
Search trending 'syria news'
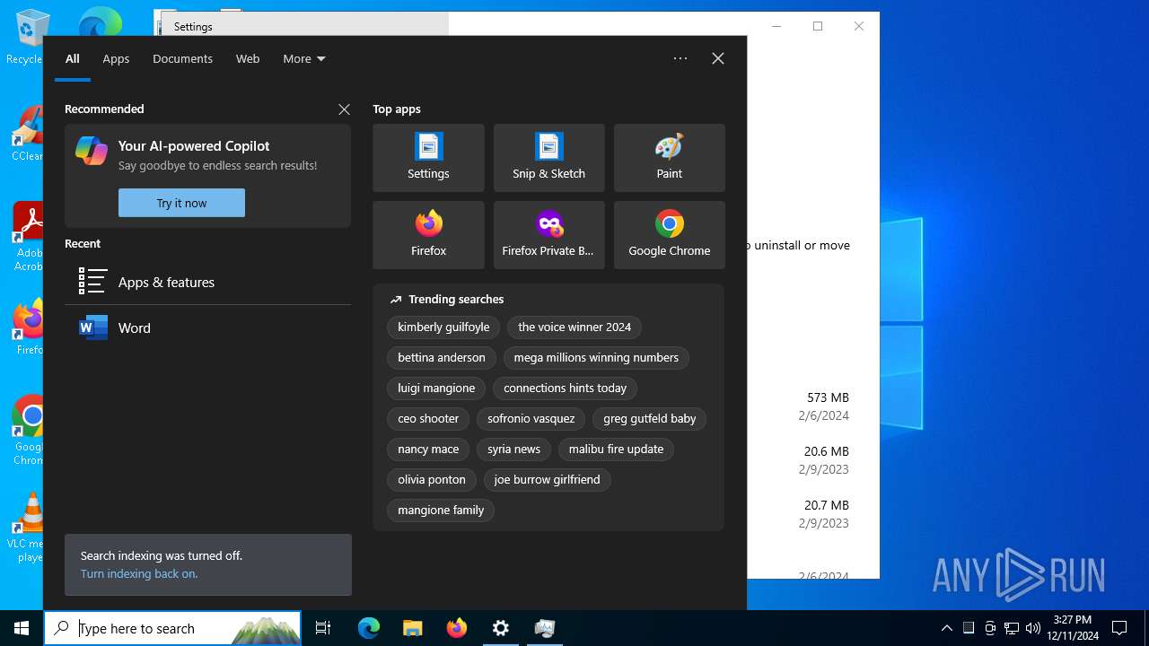click(x=514, y=450)
